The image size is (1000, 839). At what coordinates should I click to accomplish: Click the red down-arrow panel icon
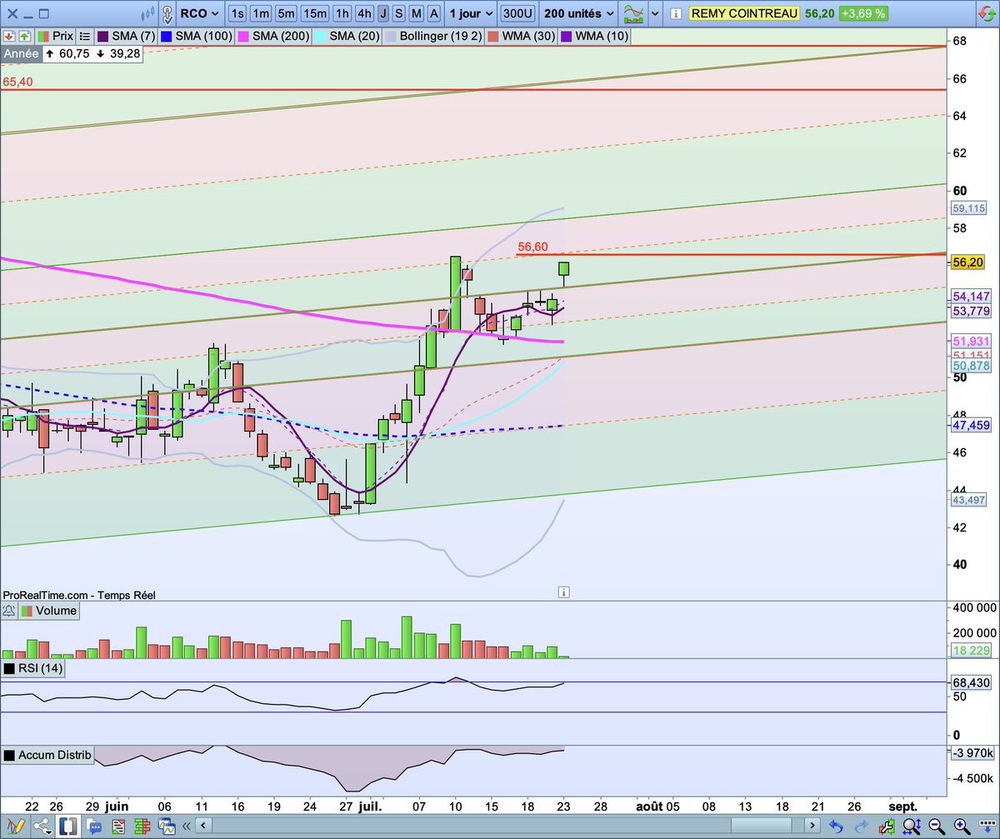pos(9,37)
